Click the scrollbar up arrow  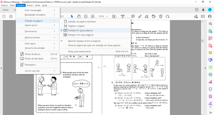pyautogui.click(x=202, y=22)
